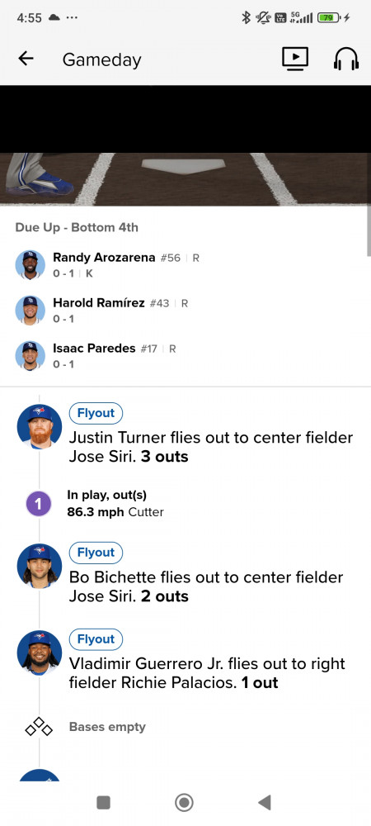Select the purple pitch number 1 marker
371x826 pixels.
[x=39, y=504]
